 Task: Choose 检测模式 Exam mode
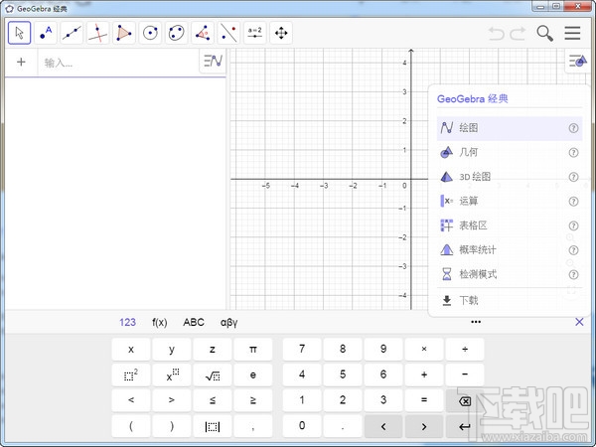(x=510, y=274)
